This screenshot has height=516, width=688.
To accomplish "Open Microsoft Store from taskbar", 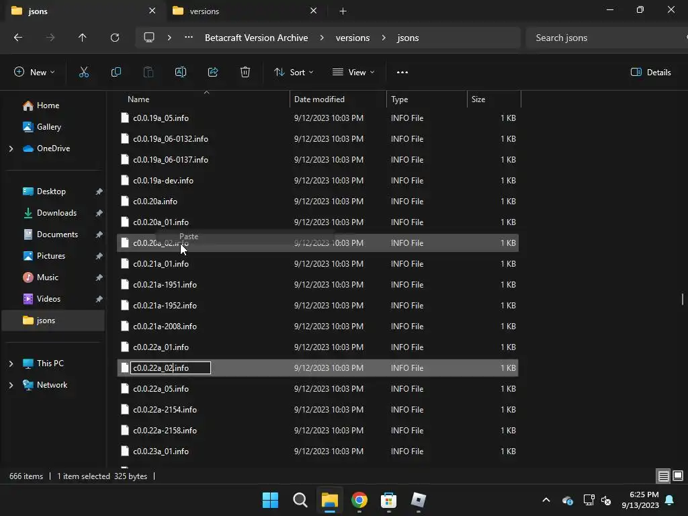I will [389, 500].
